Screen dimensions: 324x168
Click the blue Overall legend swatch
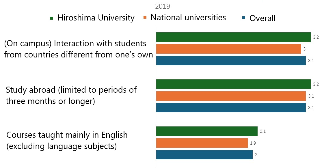pyautogui.click(x=244, y=18)
